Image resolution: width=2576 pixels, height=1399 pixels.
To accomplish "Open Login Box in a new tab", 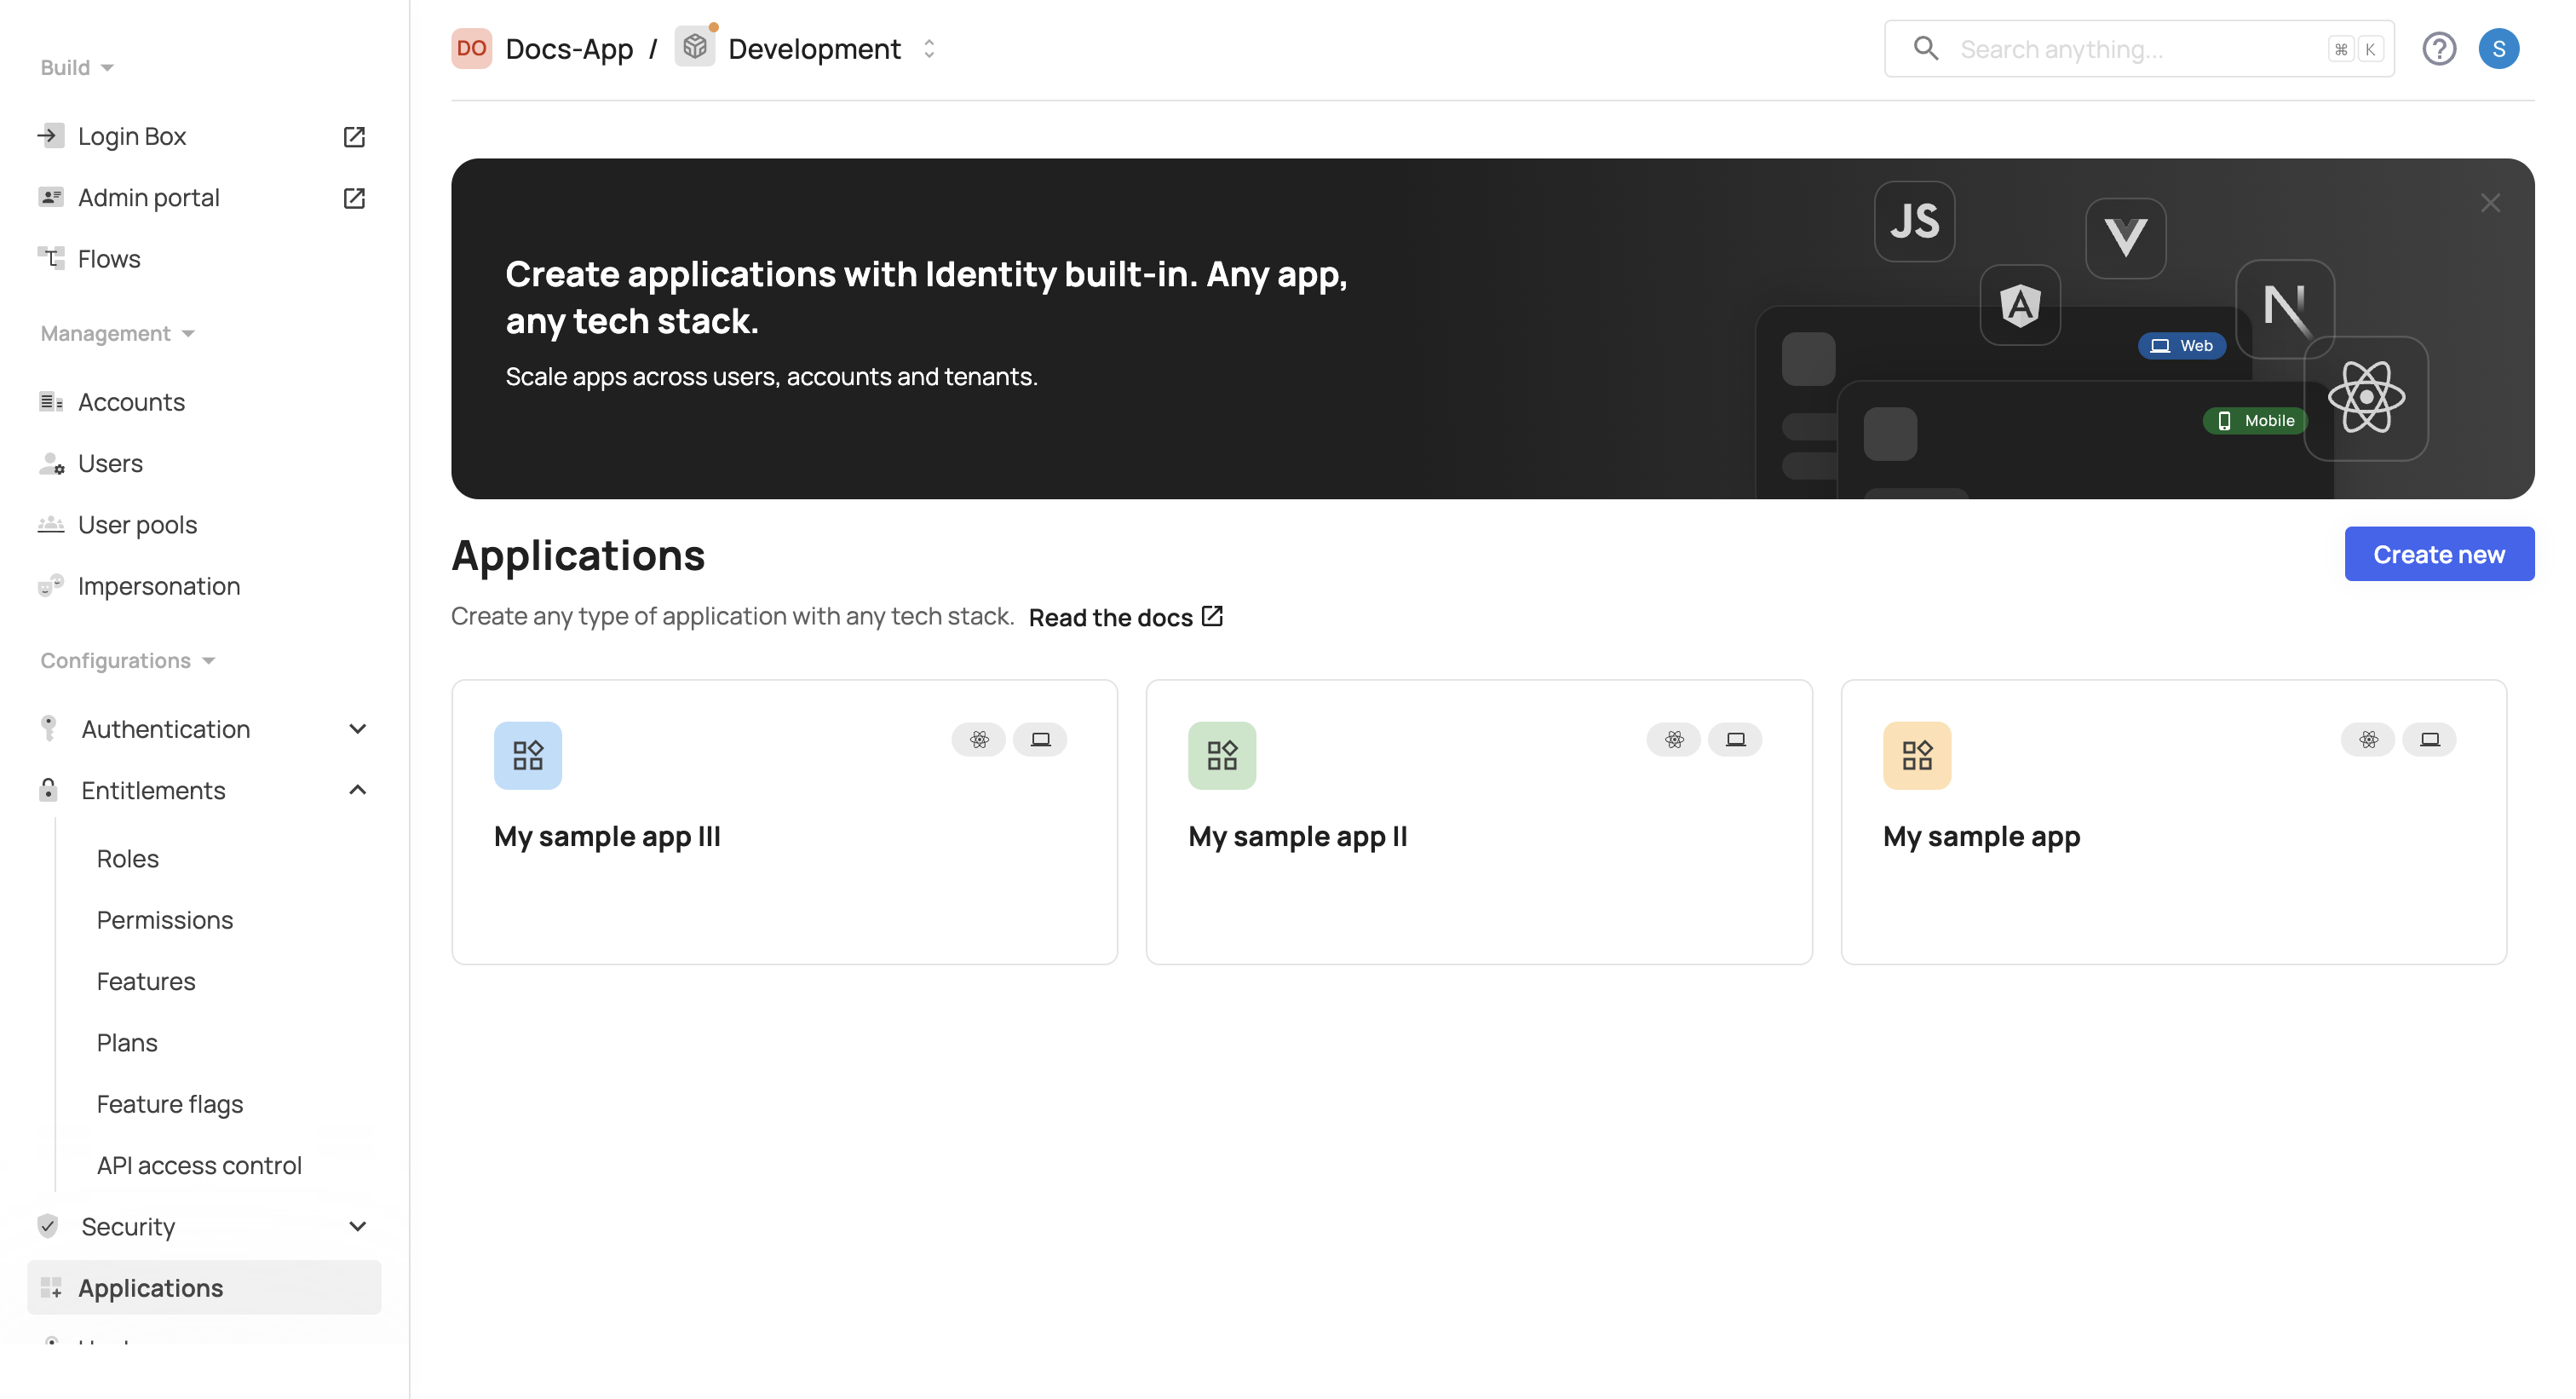I will pyautogui.click(x=354, y=136).
